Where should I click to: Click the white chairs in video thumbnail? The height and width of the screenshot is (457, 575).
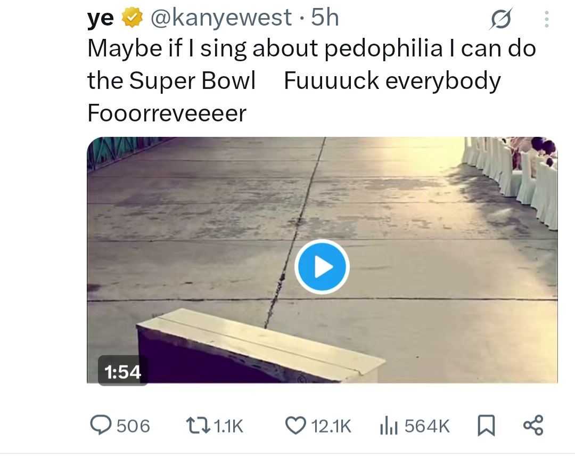(511, 170)
